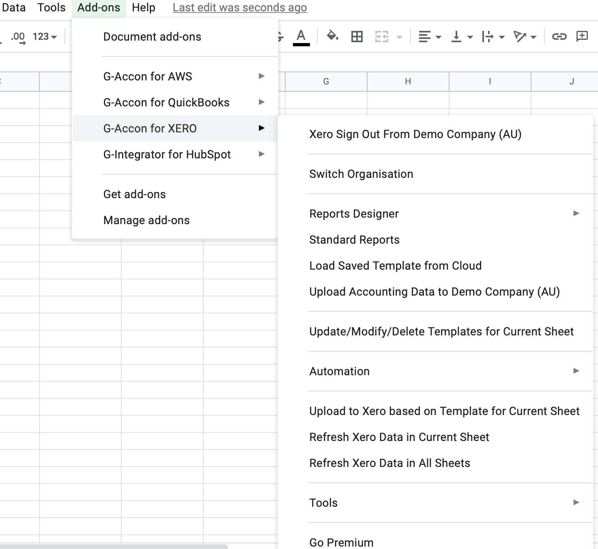Open the Help menu
Image resolution: width=598 pixels, height=549 pixels.
pyautogui.click(x=144, y=7)
